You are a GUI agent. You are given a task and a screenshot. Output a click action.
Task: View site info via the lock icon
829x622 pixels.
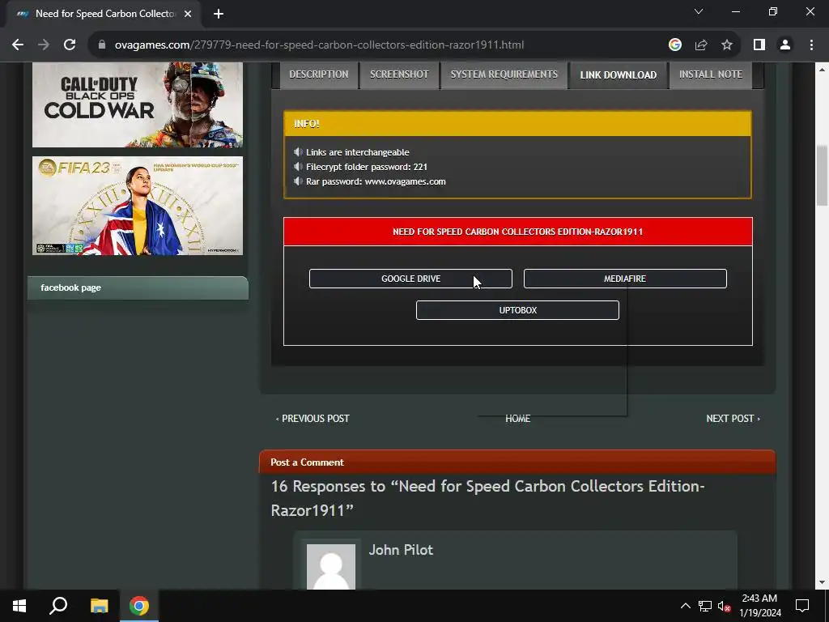pyautogui.click(x=102, y=45)
